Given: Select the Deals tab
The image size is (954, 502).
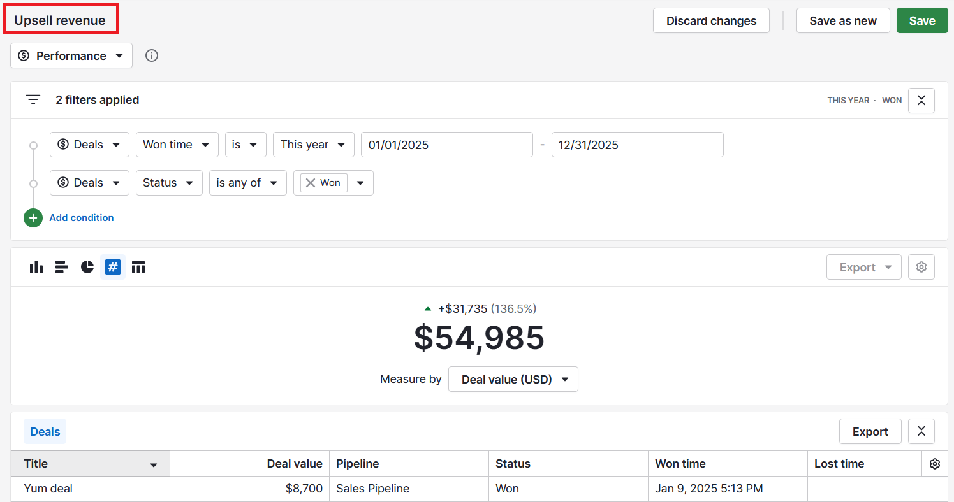Looking at the screenshot, I should pyautogui.click(x=45, y=431).
